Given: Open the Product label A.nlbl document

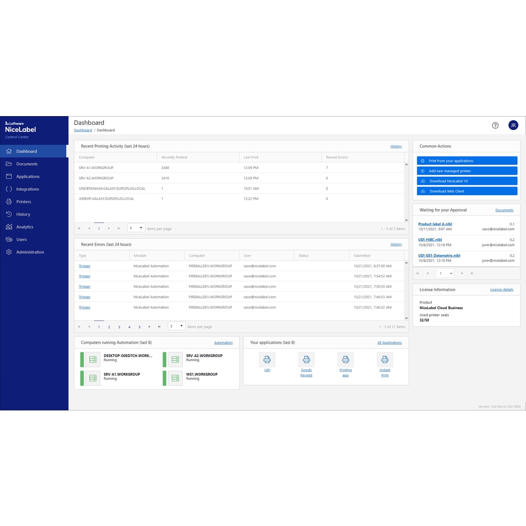Looking at the screenshot, I should point(435,224).
